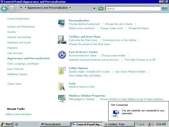Open the Folder Options icon
The image size is (169, 127).
point(62,71)
